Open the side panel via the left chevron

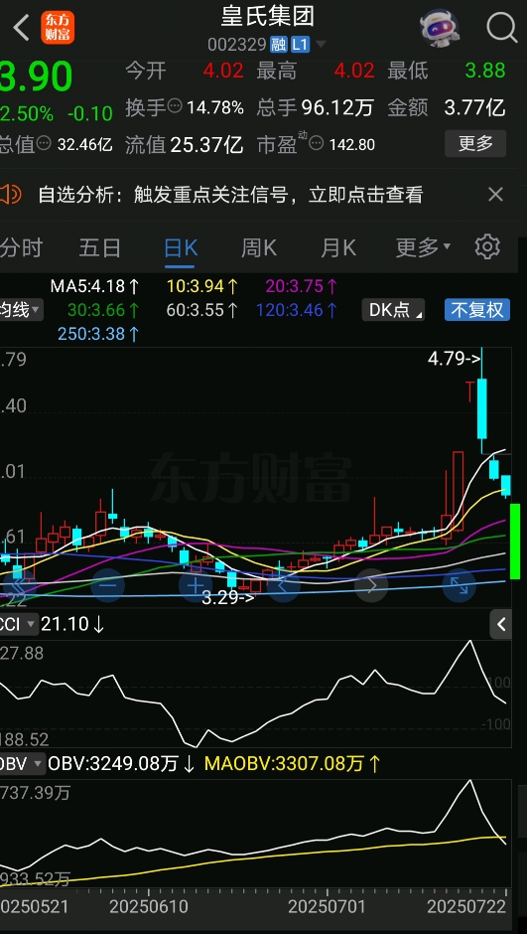coord(501,624)
